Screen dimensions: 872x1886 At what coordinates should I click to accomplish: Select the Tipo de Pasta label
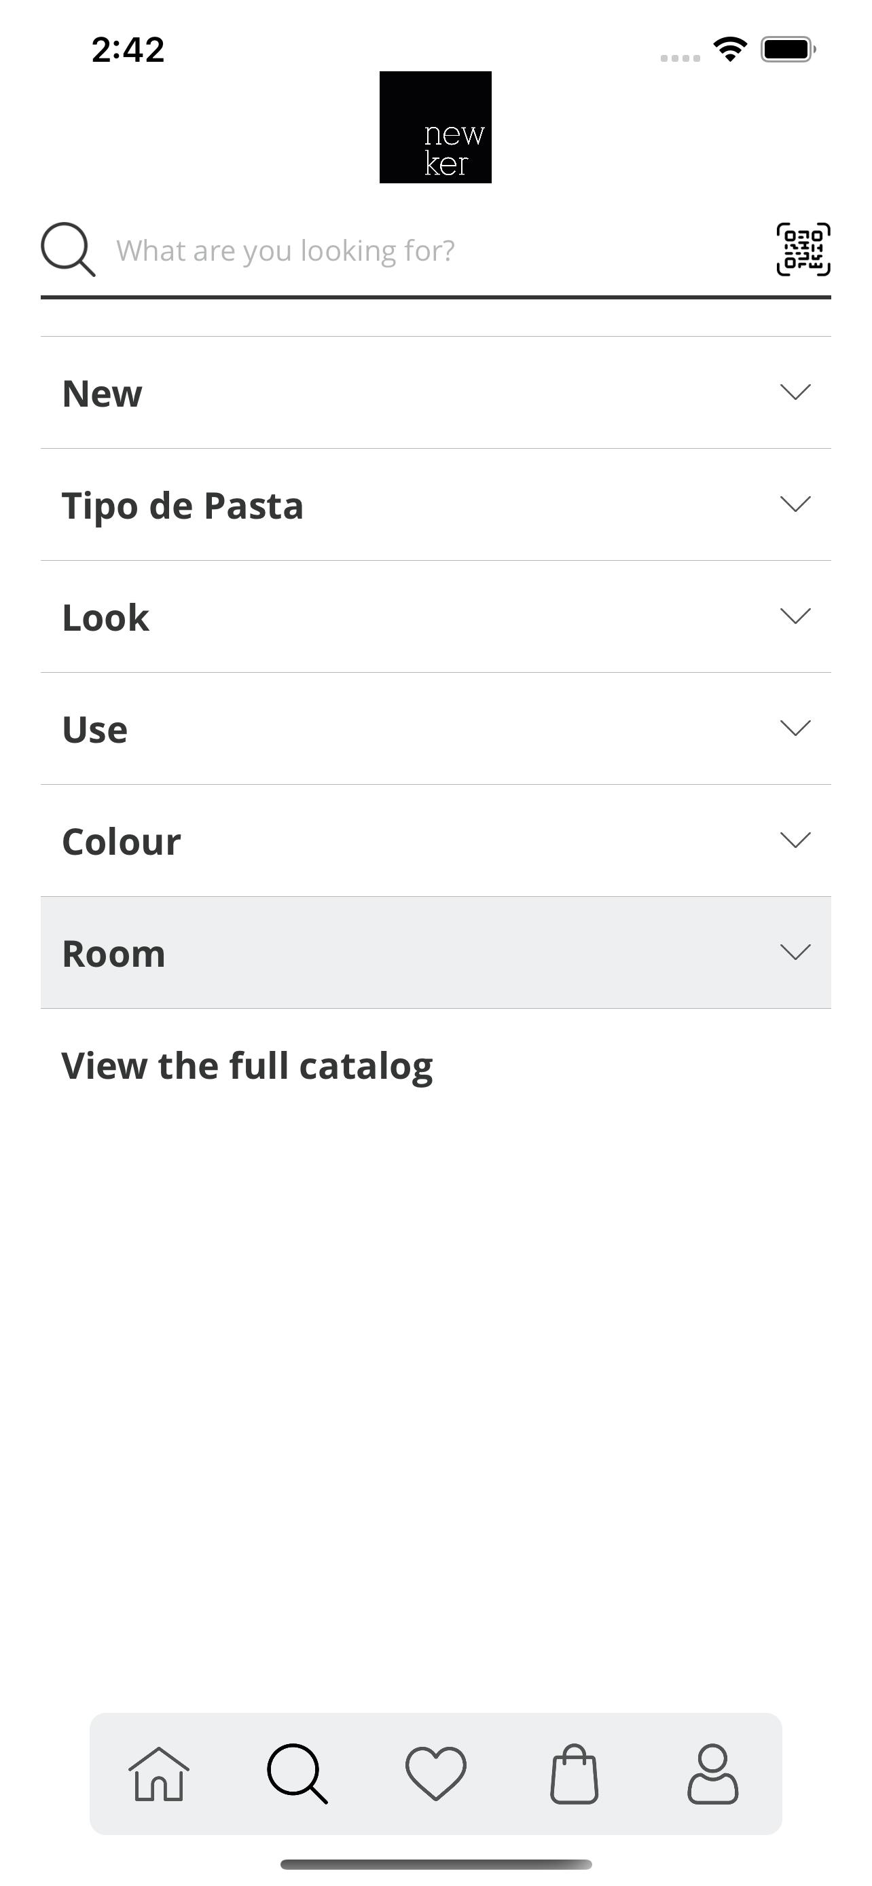pyautogui.click(x=182, y=506)
